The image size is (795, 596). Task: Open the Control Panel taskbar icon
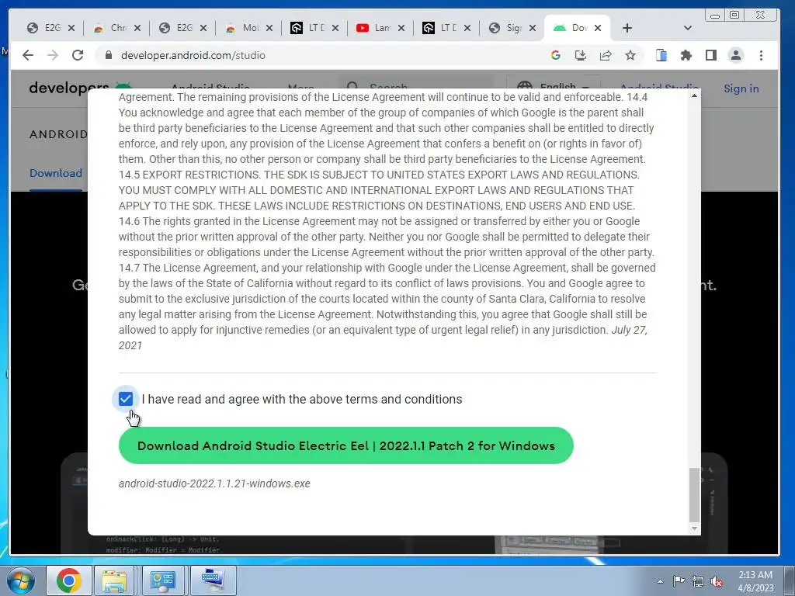tap(162, 580)
